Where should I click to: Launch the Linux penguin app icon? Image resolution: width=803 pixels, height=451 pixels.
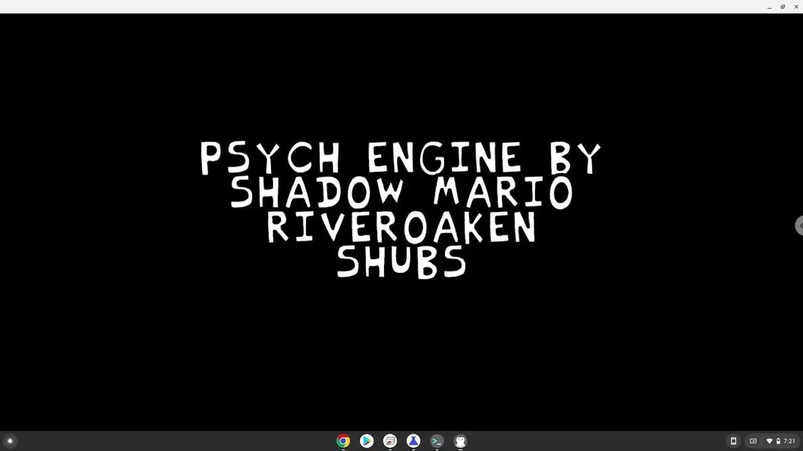[460, 441]
